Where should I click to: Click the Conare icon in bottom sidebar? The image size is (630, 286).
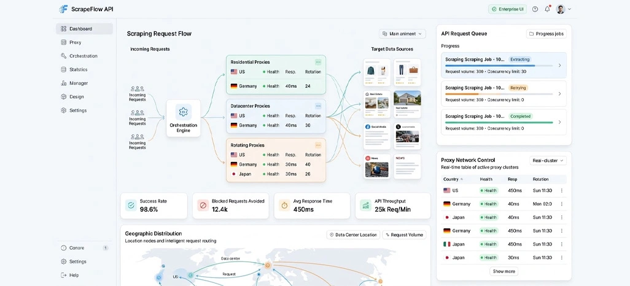(x=63, y=248)
